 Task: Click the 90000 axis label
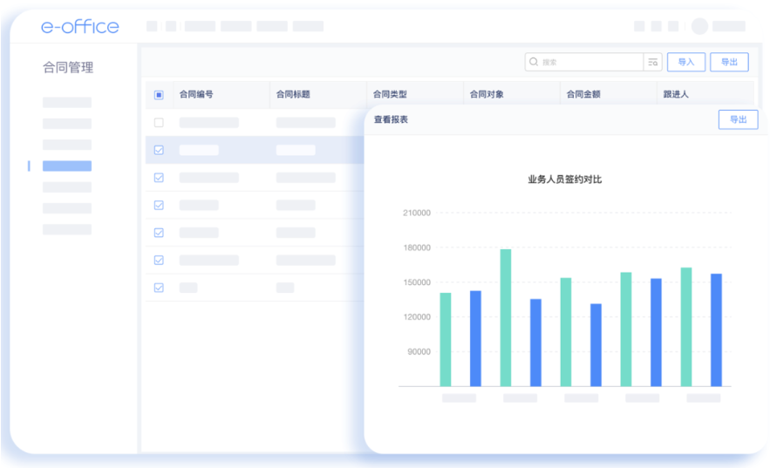coord(419,351)
